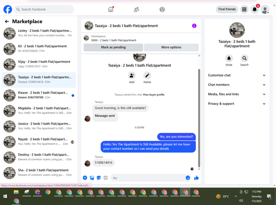Click the Search Facebook field
The width and height of the screenshot is (276, 205).
point(44,9)
